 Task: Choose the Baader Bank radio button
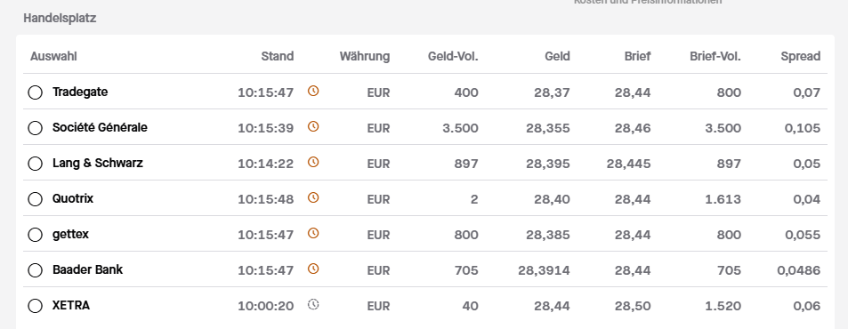tap(36, 270)
